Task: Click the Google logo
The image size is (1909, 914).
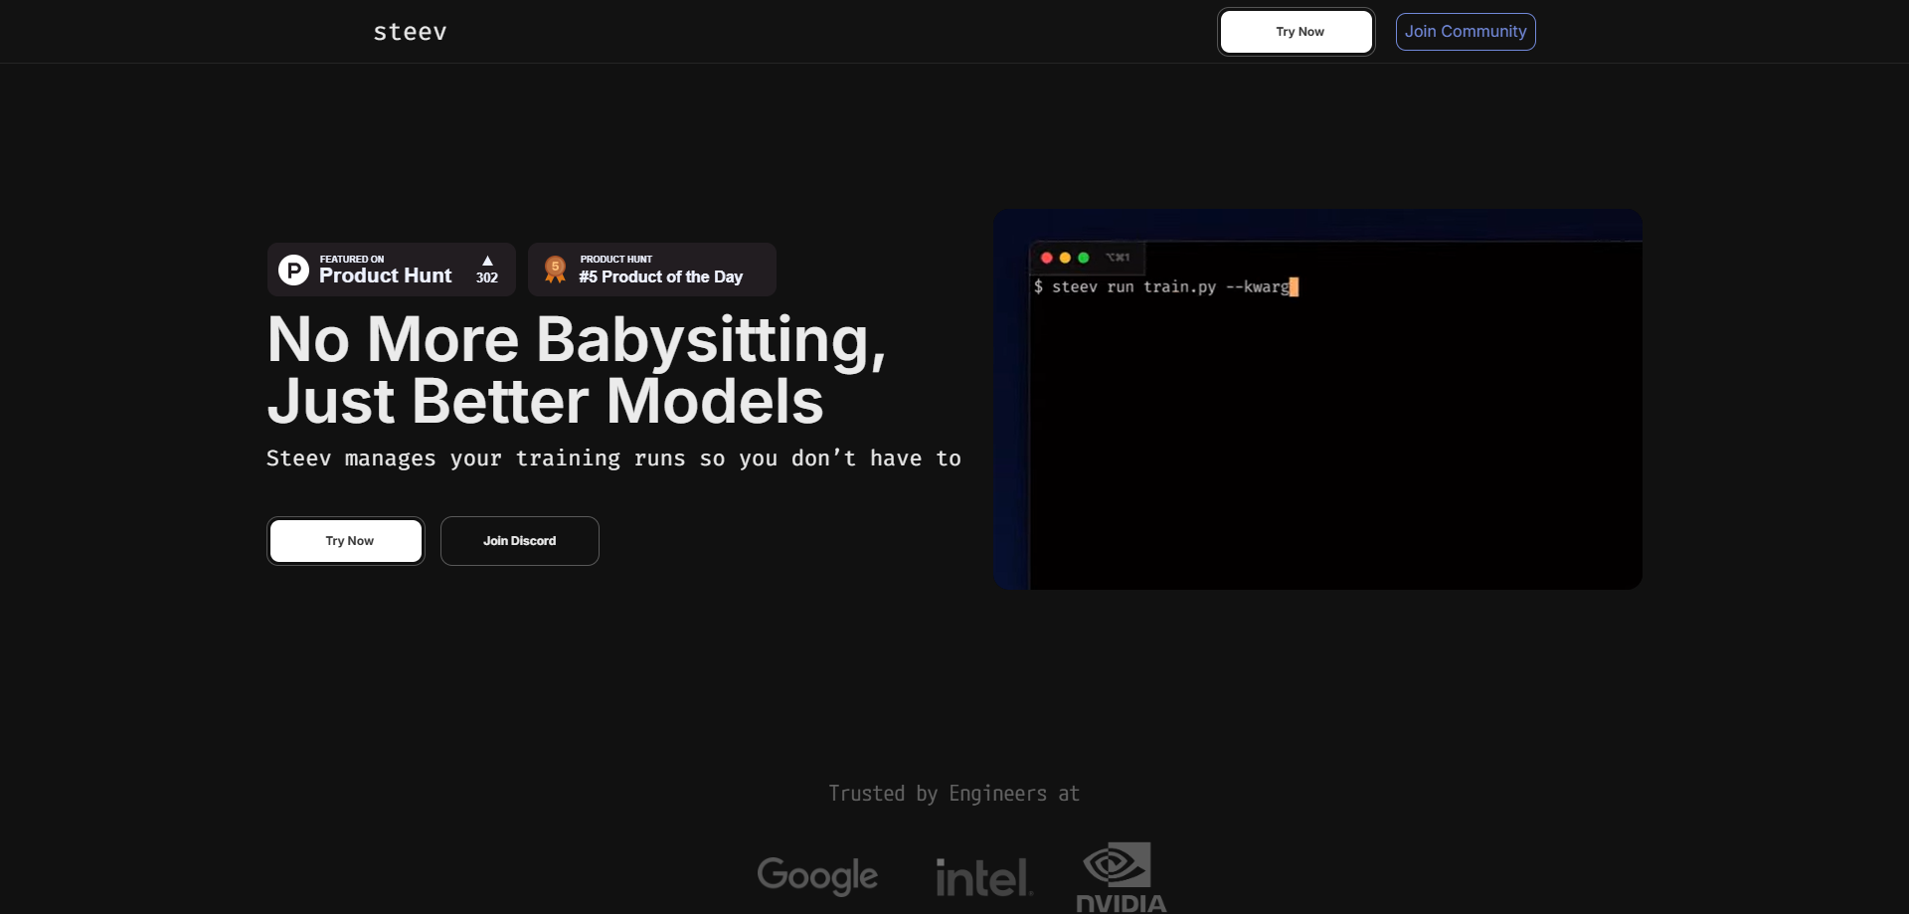Action: click(x=817, y=876)
